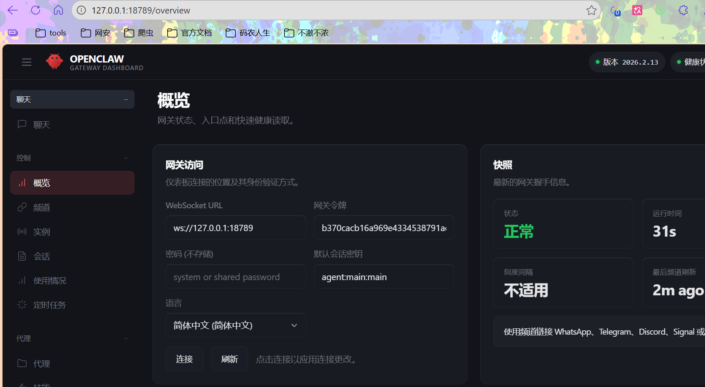Click the OpenClaw red mascot logo
Viewport: 705px width, 387px height.
pos(55,62)
